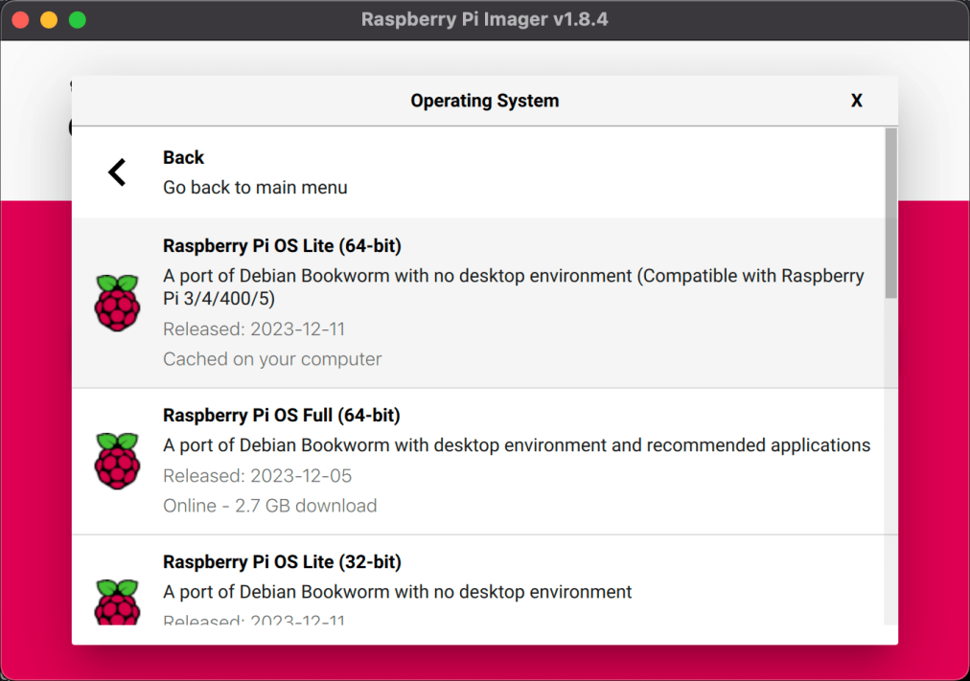Click the back arrow chevron icon
970x681 pixels.
tap(117, 171)
